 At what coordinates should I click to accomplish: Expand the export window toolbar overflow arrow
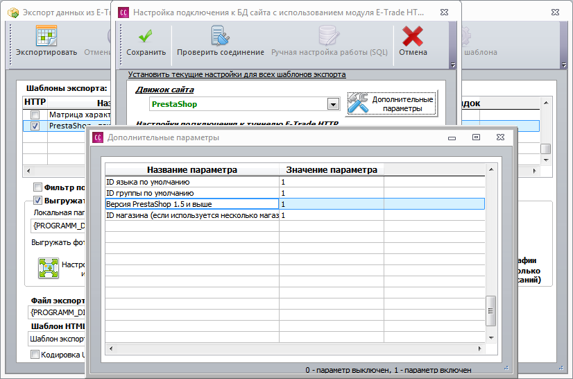(563, 65)
